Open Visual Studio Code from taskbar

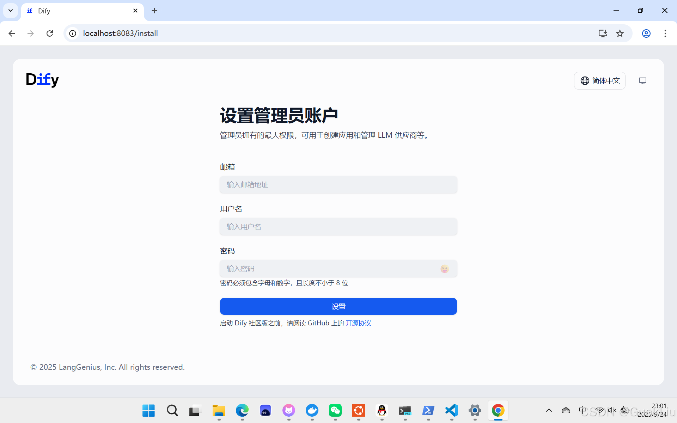[452, 410]
